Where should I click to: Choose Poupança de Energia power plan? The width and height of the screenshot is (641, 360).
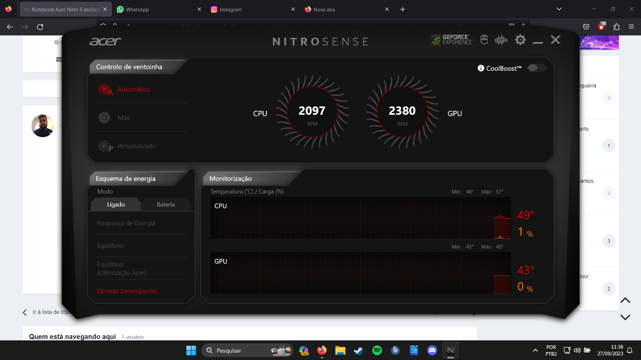pyautogui.click(x=126, y=223)
